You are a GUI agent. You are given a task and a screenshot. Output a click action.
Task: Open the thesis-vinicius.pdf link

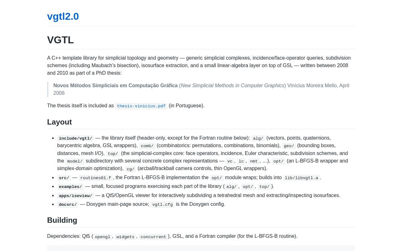(141, 106)
